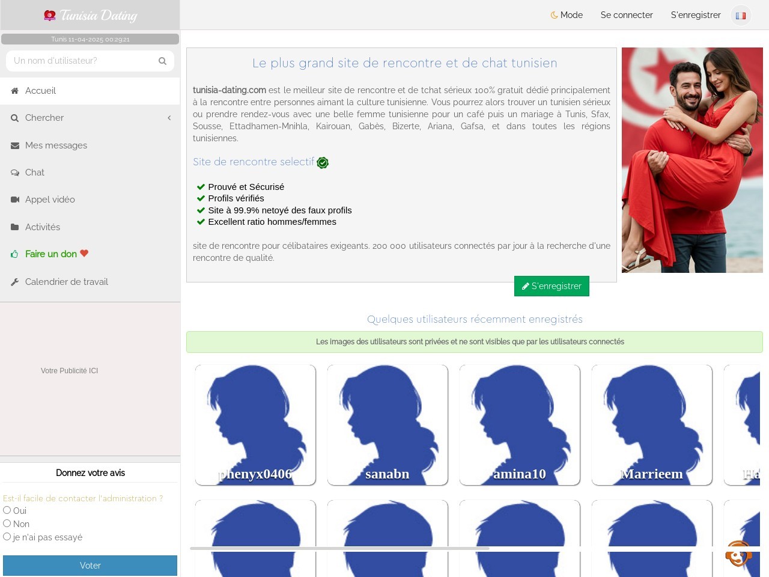Click Quelques utilisateurs récemment enregistrés heading
Image resolution: width=769 pixels, height=577 pixels.
[x=475, y=319]
